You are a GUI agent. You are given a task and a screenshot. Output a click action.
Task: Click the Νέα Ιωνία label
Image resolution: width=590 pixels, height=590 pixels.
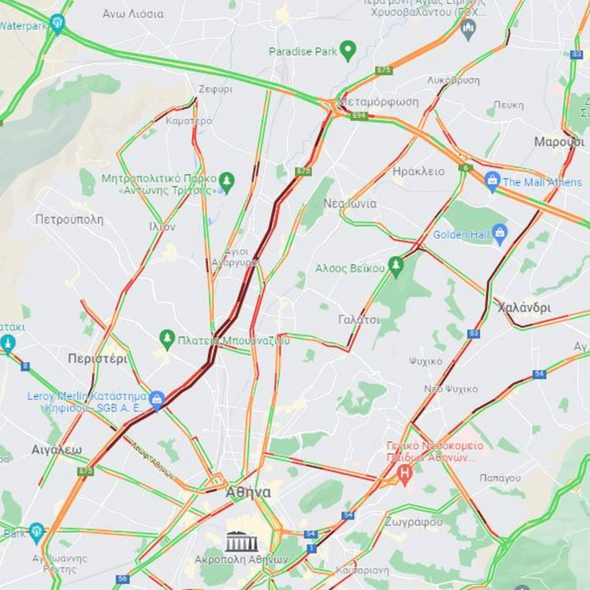(x=350, y=204)
